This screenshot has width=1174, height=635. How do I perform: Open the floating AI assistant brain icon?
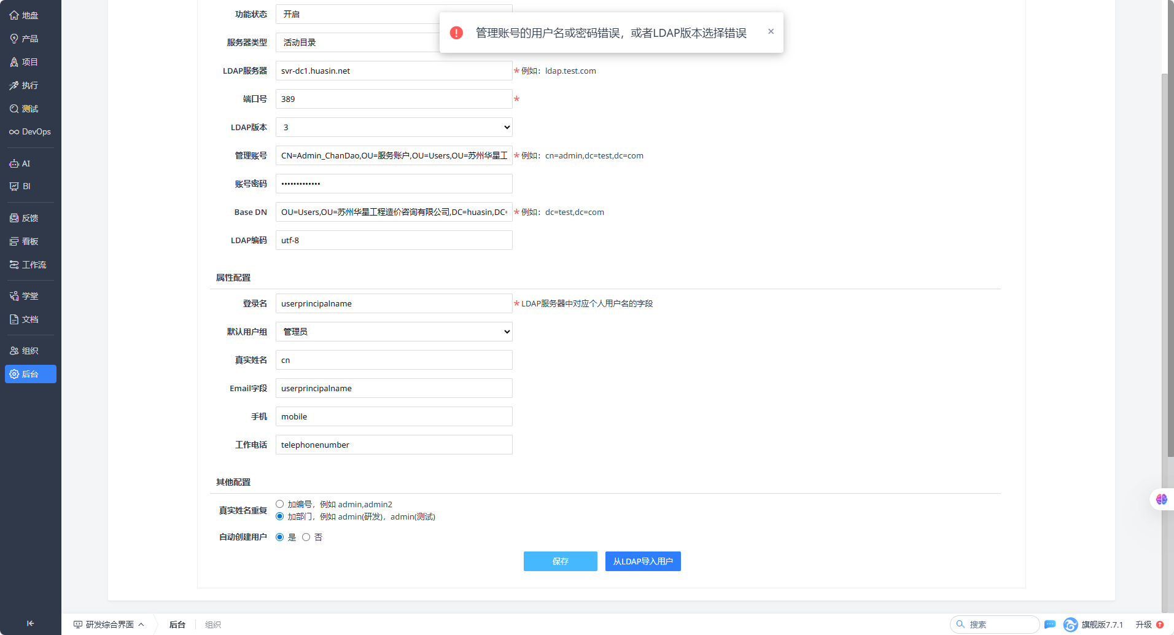[x=1161, y=499]
